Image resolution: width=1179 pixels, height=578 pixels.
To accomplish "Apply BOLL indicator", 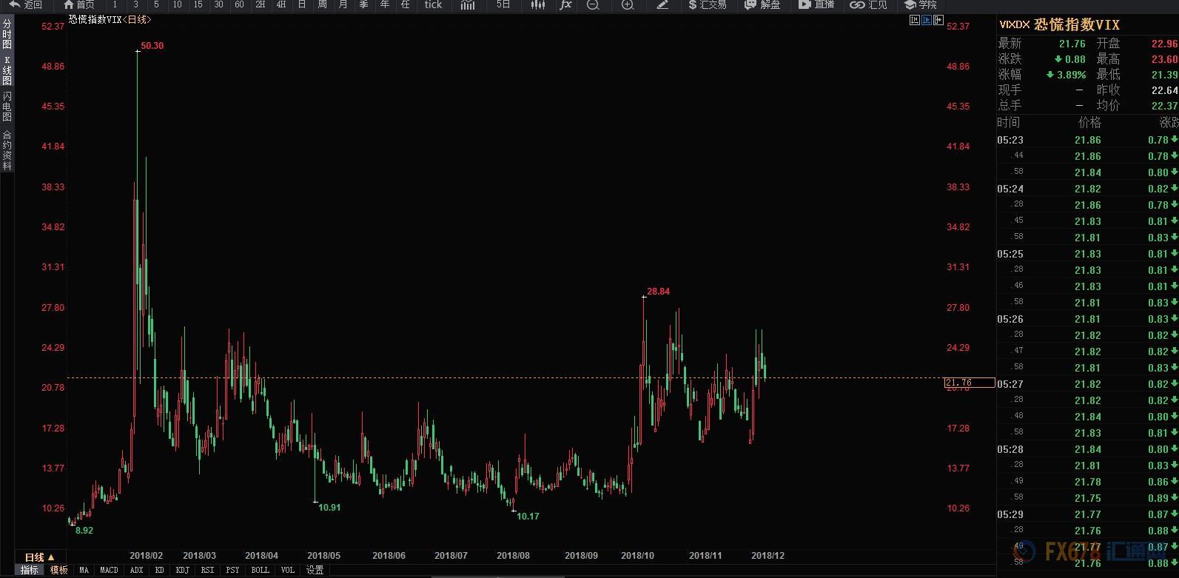I will (260, 570).
